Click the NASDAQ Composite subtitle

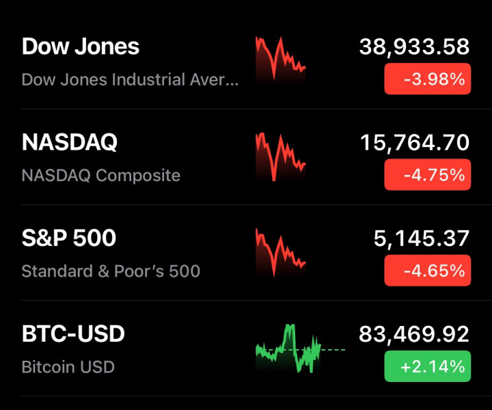pos(101,175)
